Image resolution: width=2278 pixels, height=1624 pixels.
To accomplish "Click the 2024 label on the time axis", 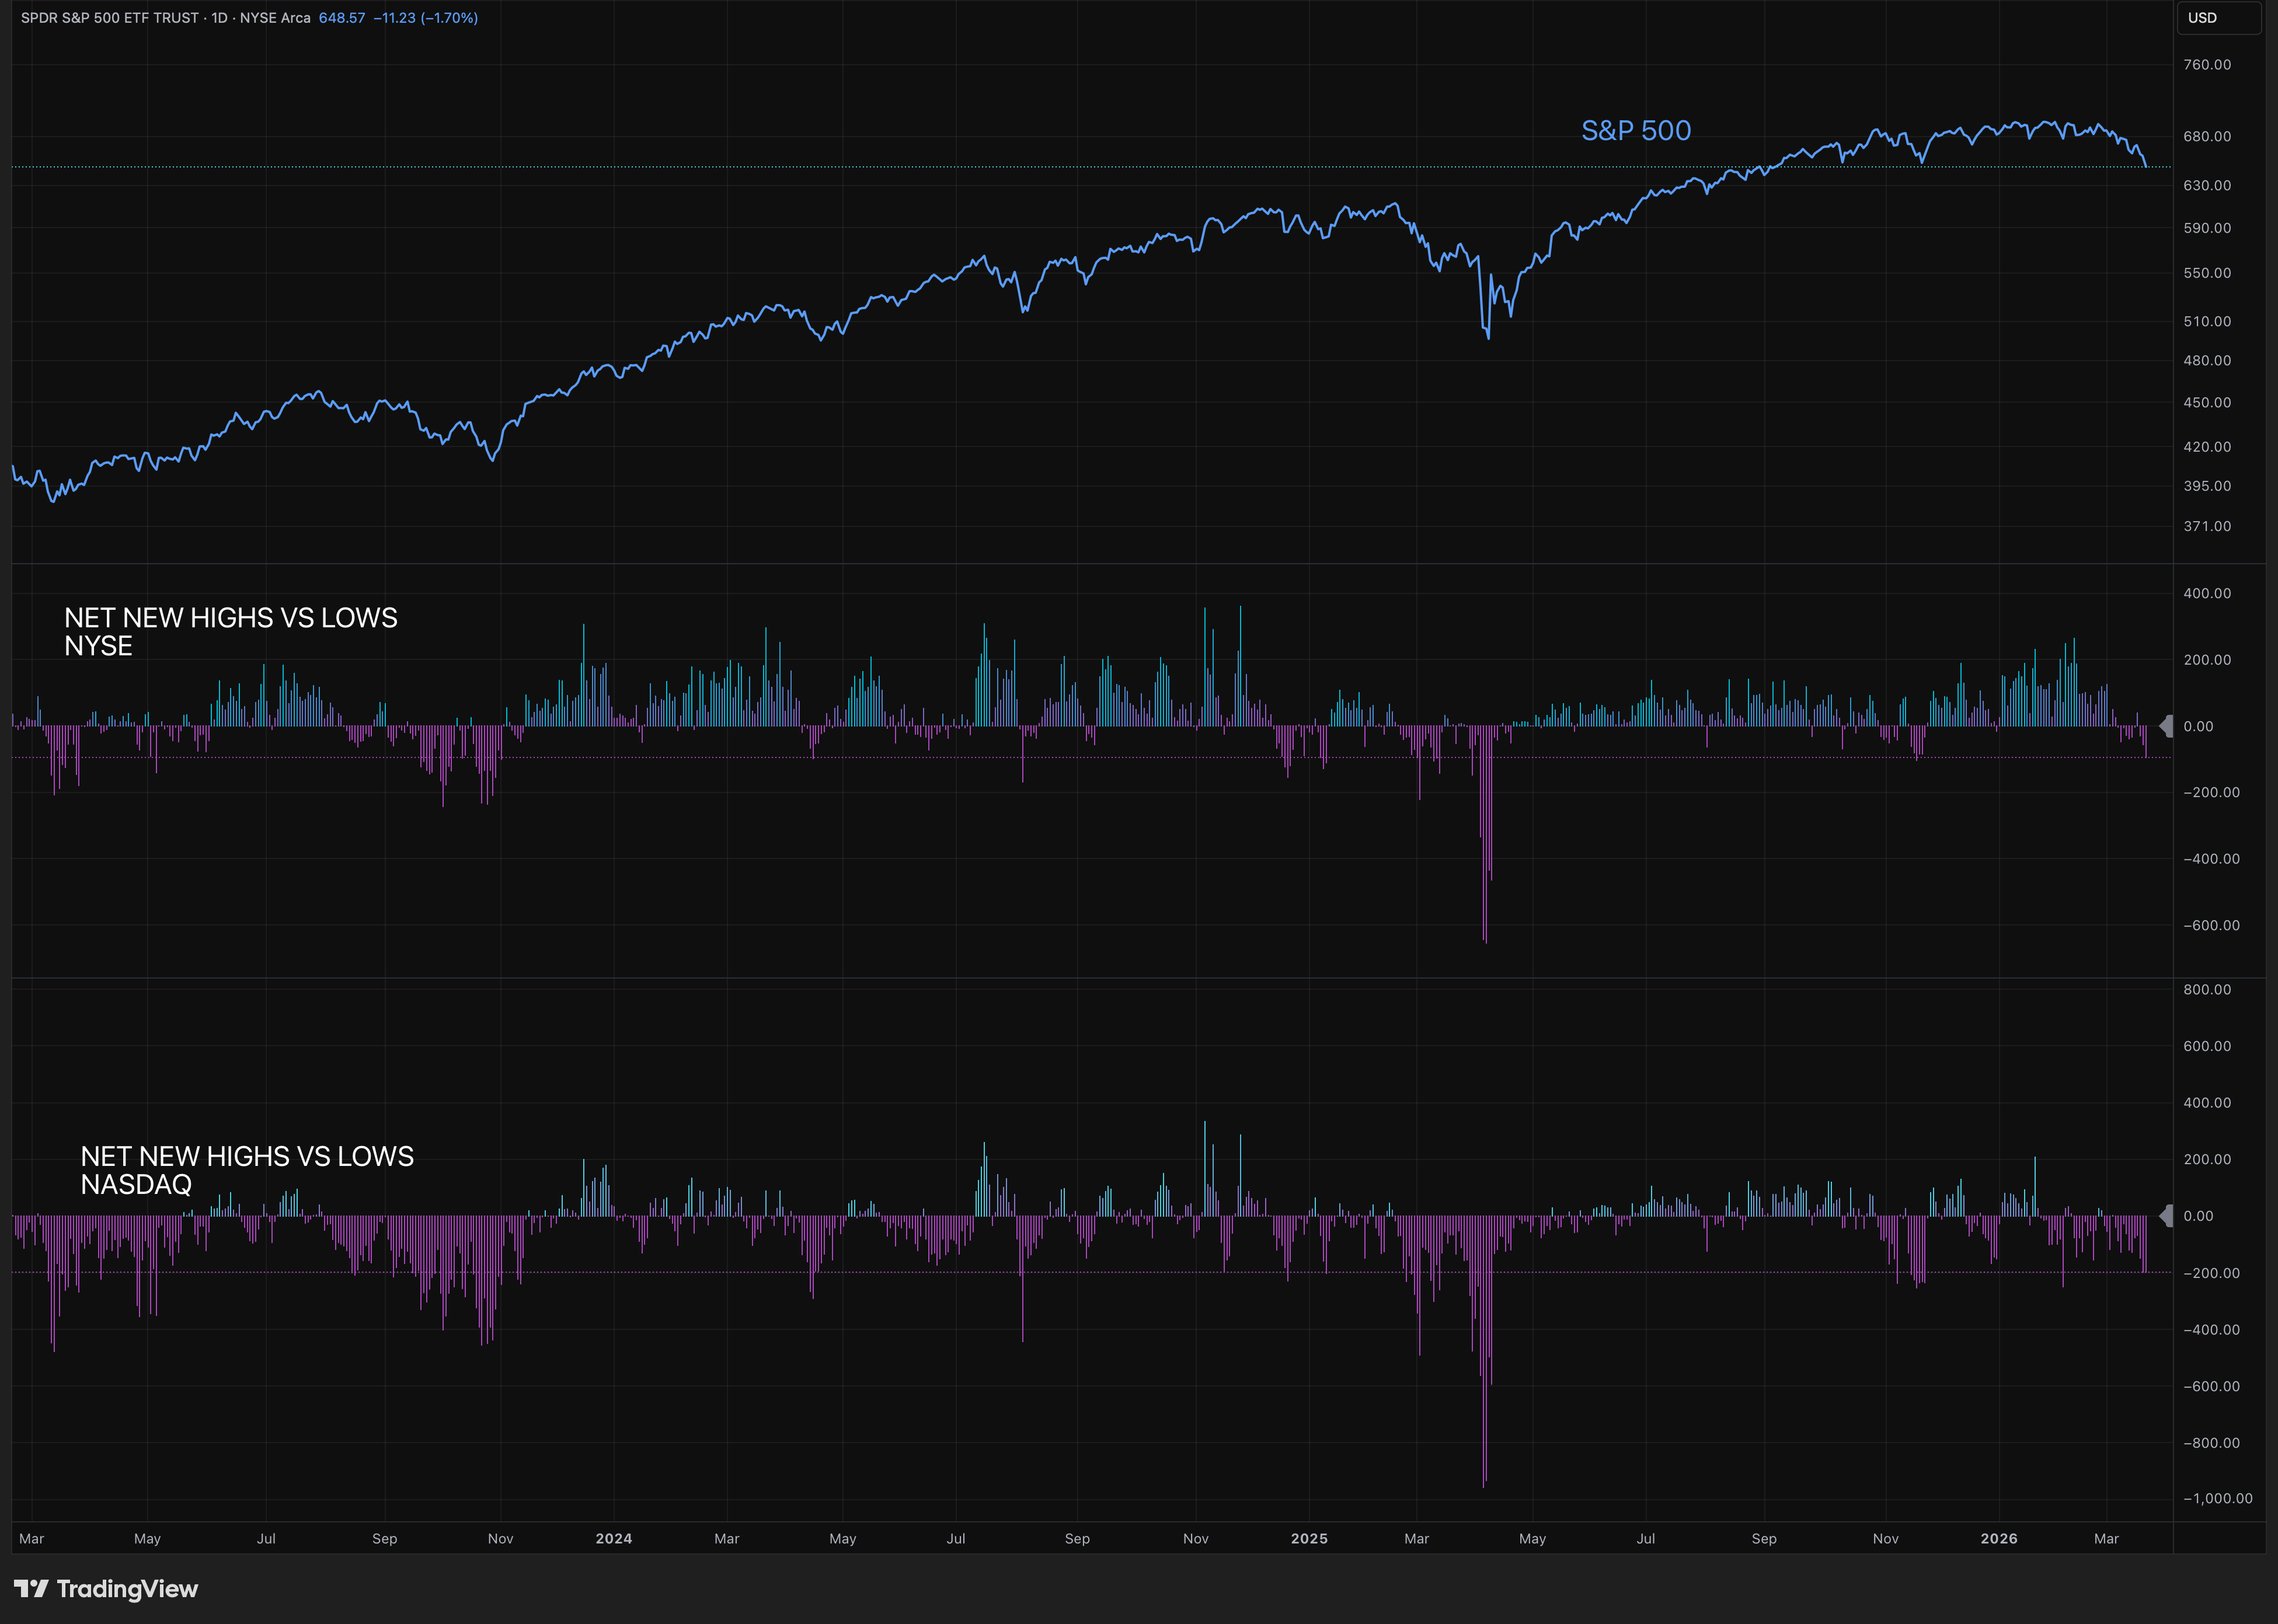I will click(x=613, y=1539).
